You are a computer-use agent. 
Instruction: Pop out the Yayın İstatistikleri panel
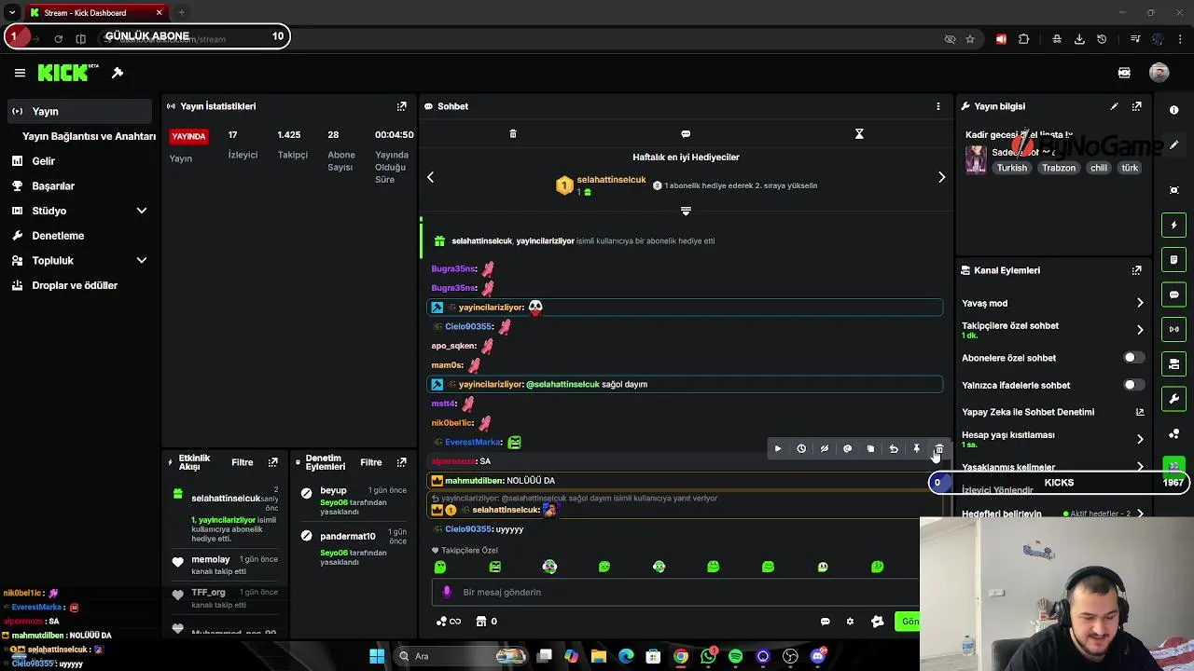tap(401, 106)
